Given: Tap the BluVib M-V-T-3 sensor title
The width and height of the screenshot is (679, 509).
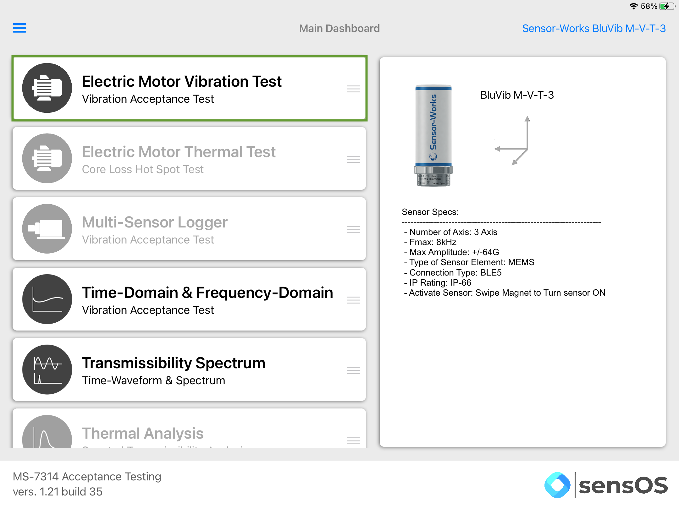Looking at the screenshot, I should [x=517, y=95].
